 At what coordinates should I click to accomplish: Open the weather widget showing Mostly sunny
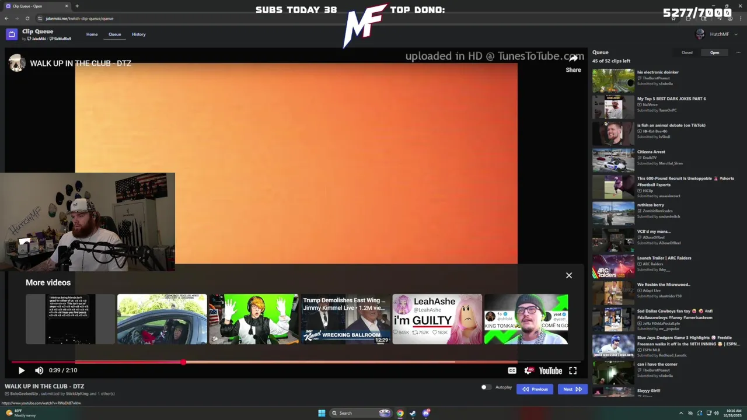pyautogui.click(x=21, y=413)
